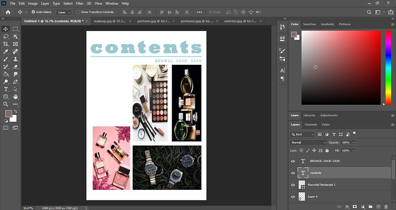Viewport: 396px width, 210px height.
Task: Change the screen mode
Action: pyautogui.click(x=15, y=128)
